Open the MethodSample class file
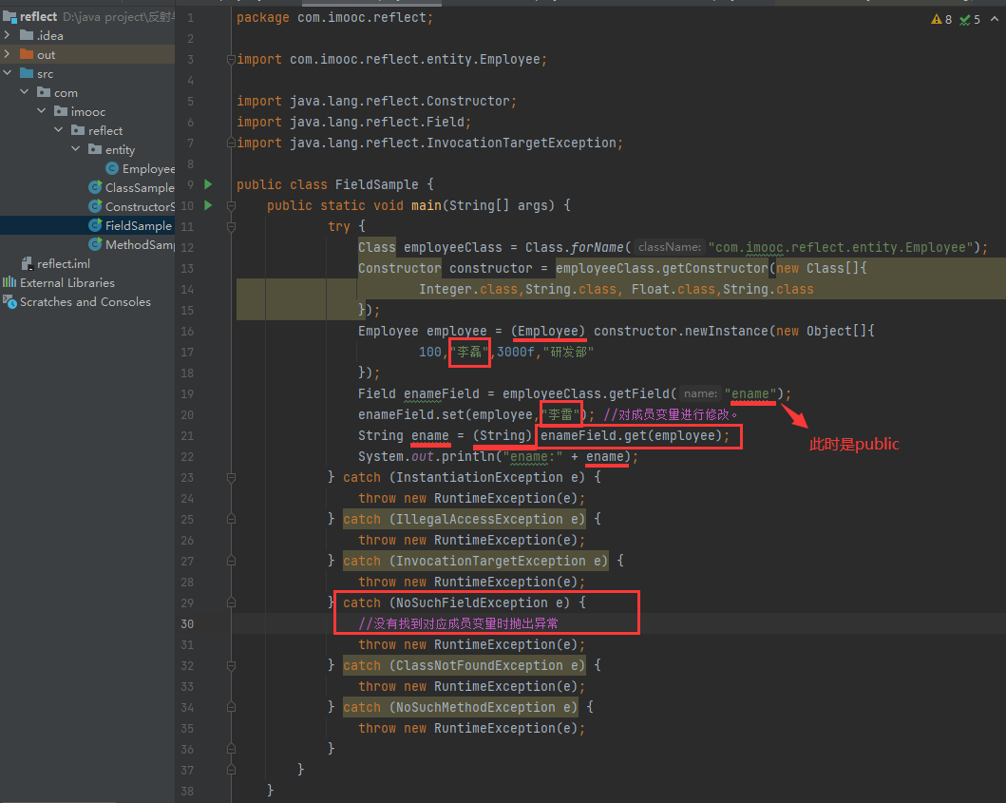Screen dimensions: 1006x803 pyautogui.click(x=139, y=244)
